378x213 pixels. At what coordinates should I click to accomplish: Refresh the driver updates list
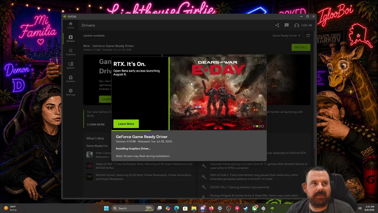tap(308, 35)
